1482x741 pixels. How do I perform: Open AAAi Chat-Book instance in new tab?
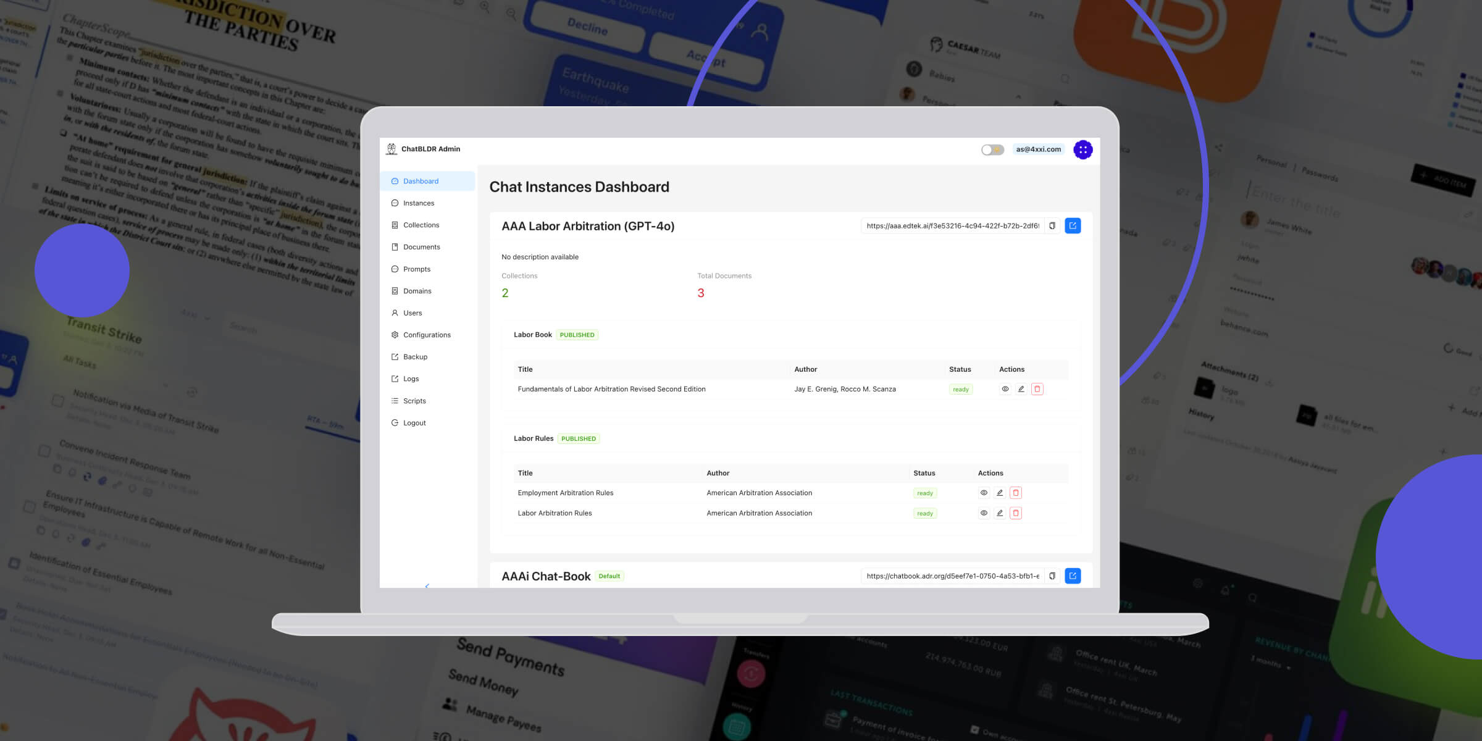coord(1073,576)
